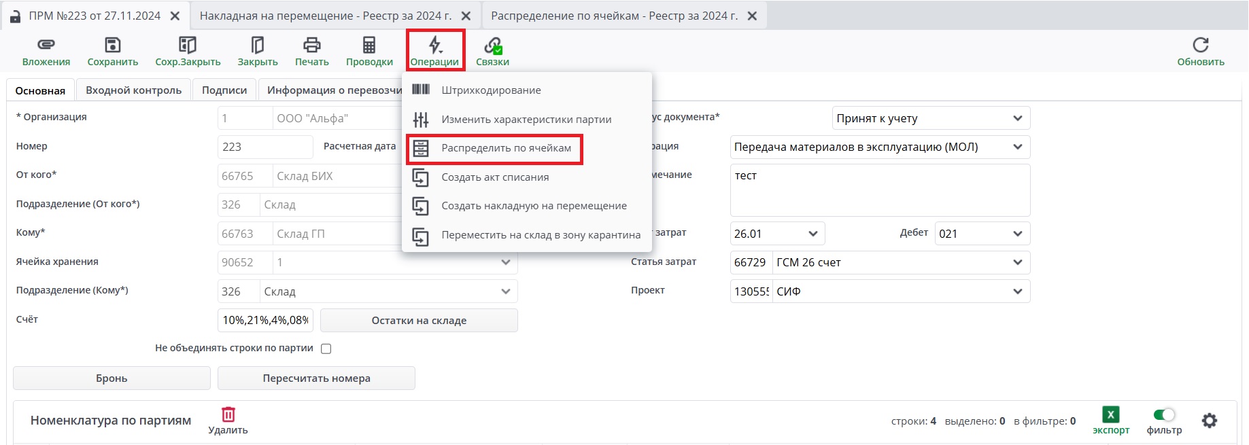Image resolution: width=1249 pixels, height=445 pixels.
Task: Click the Обновить refresh icon
Action: 1200,45
